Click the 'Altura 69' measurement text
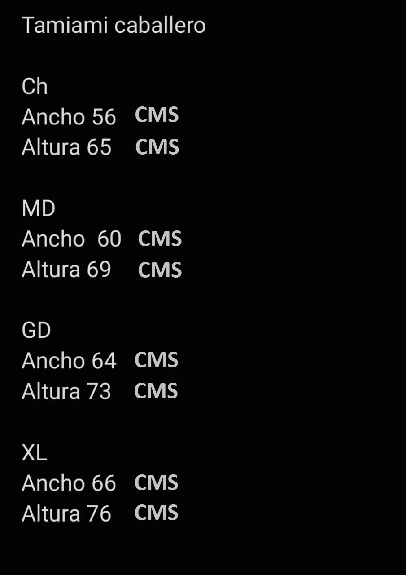Image resolution: width=406 pixels, height=575 pixels. click(x=66, y=270)
